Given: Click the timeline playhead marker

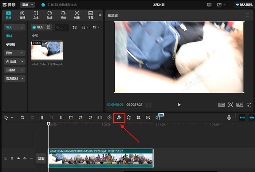Looking at the screenshot, I should (x=48, y=124).
